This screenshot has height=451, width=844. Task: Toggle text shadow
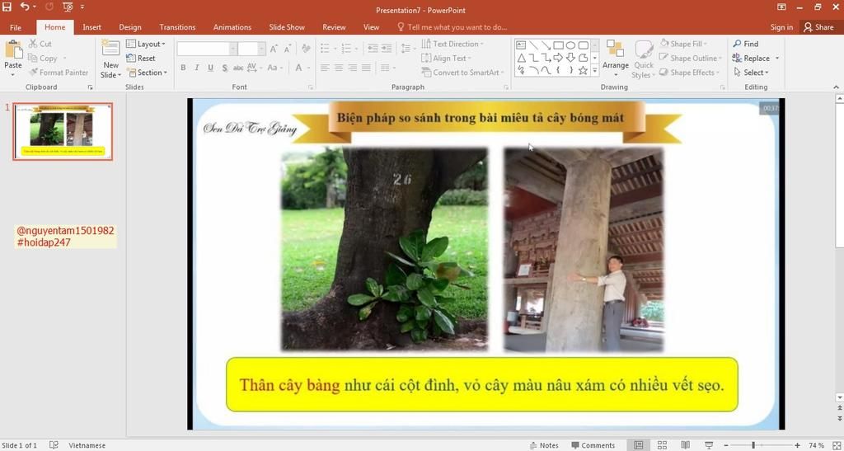(x=224, y=68)
